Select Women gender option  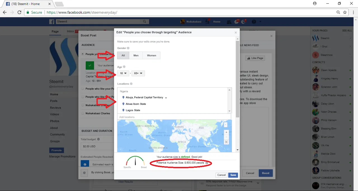click(x=152, y=55)
